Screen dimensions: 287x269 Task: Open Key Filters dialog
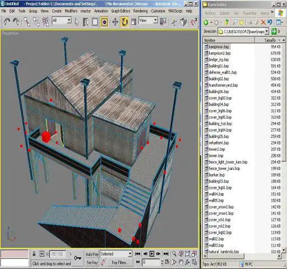119,262
